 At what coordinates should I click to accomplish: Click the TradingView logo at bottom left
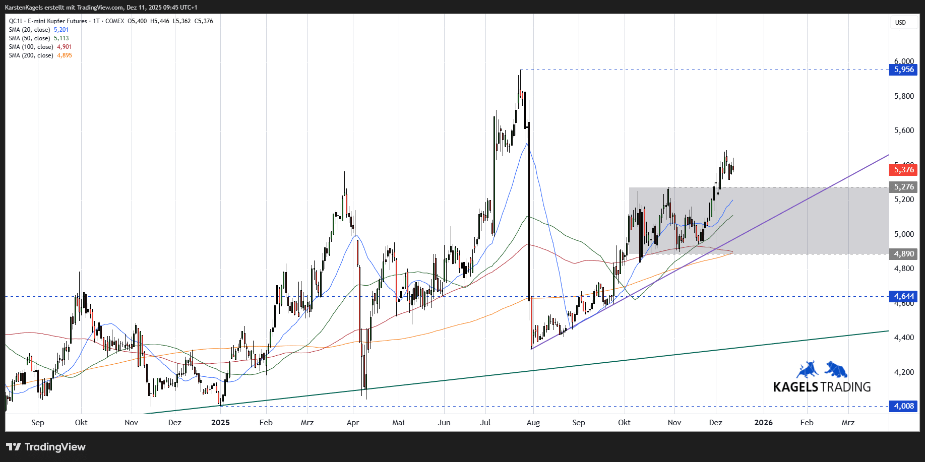coord(46,447)
